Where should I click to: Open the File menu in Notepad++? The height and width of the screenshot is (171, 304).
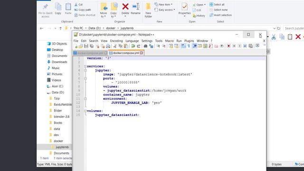(76, 41)
